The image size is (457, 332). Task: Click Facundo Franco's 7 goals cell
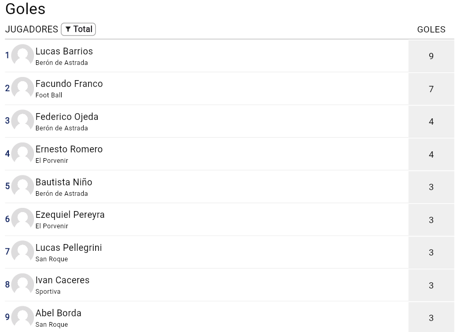431,89
